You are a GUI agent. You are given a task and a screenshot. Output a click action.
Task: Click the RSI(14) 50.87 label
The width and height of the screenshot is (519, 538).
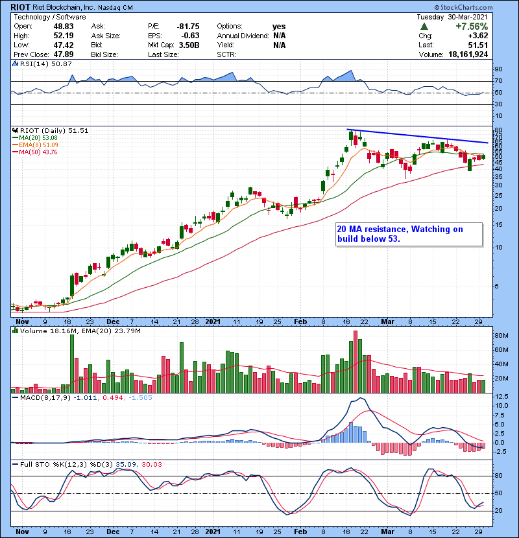(x=45, y=64)
